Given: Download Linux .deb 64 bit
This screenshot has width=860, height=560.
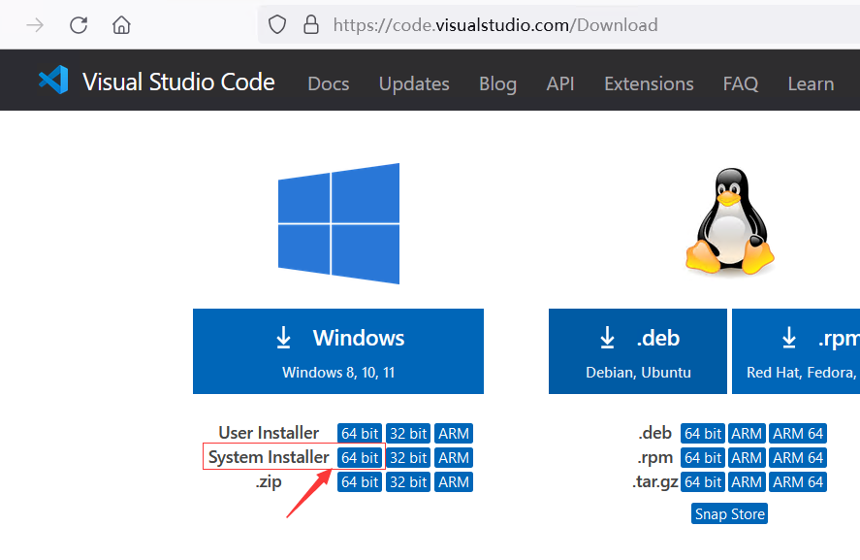Looking at the screenshot, I should 703,433.
